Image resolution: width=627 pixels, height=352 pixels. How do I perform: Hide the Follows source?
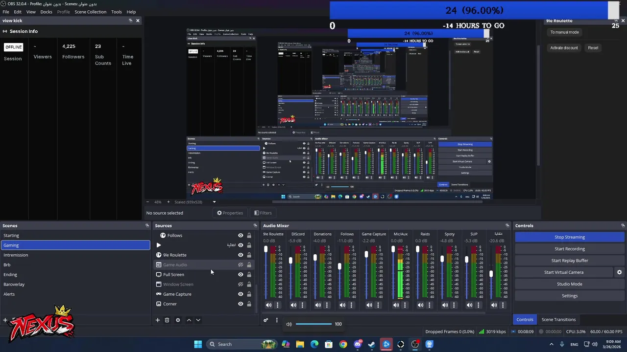pyautogui.click(x=241, y=236)
